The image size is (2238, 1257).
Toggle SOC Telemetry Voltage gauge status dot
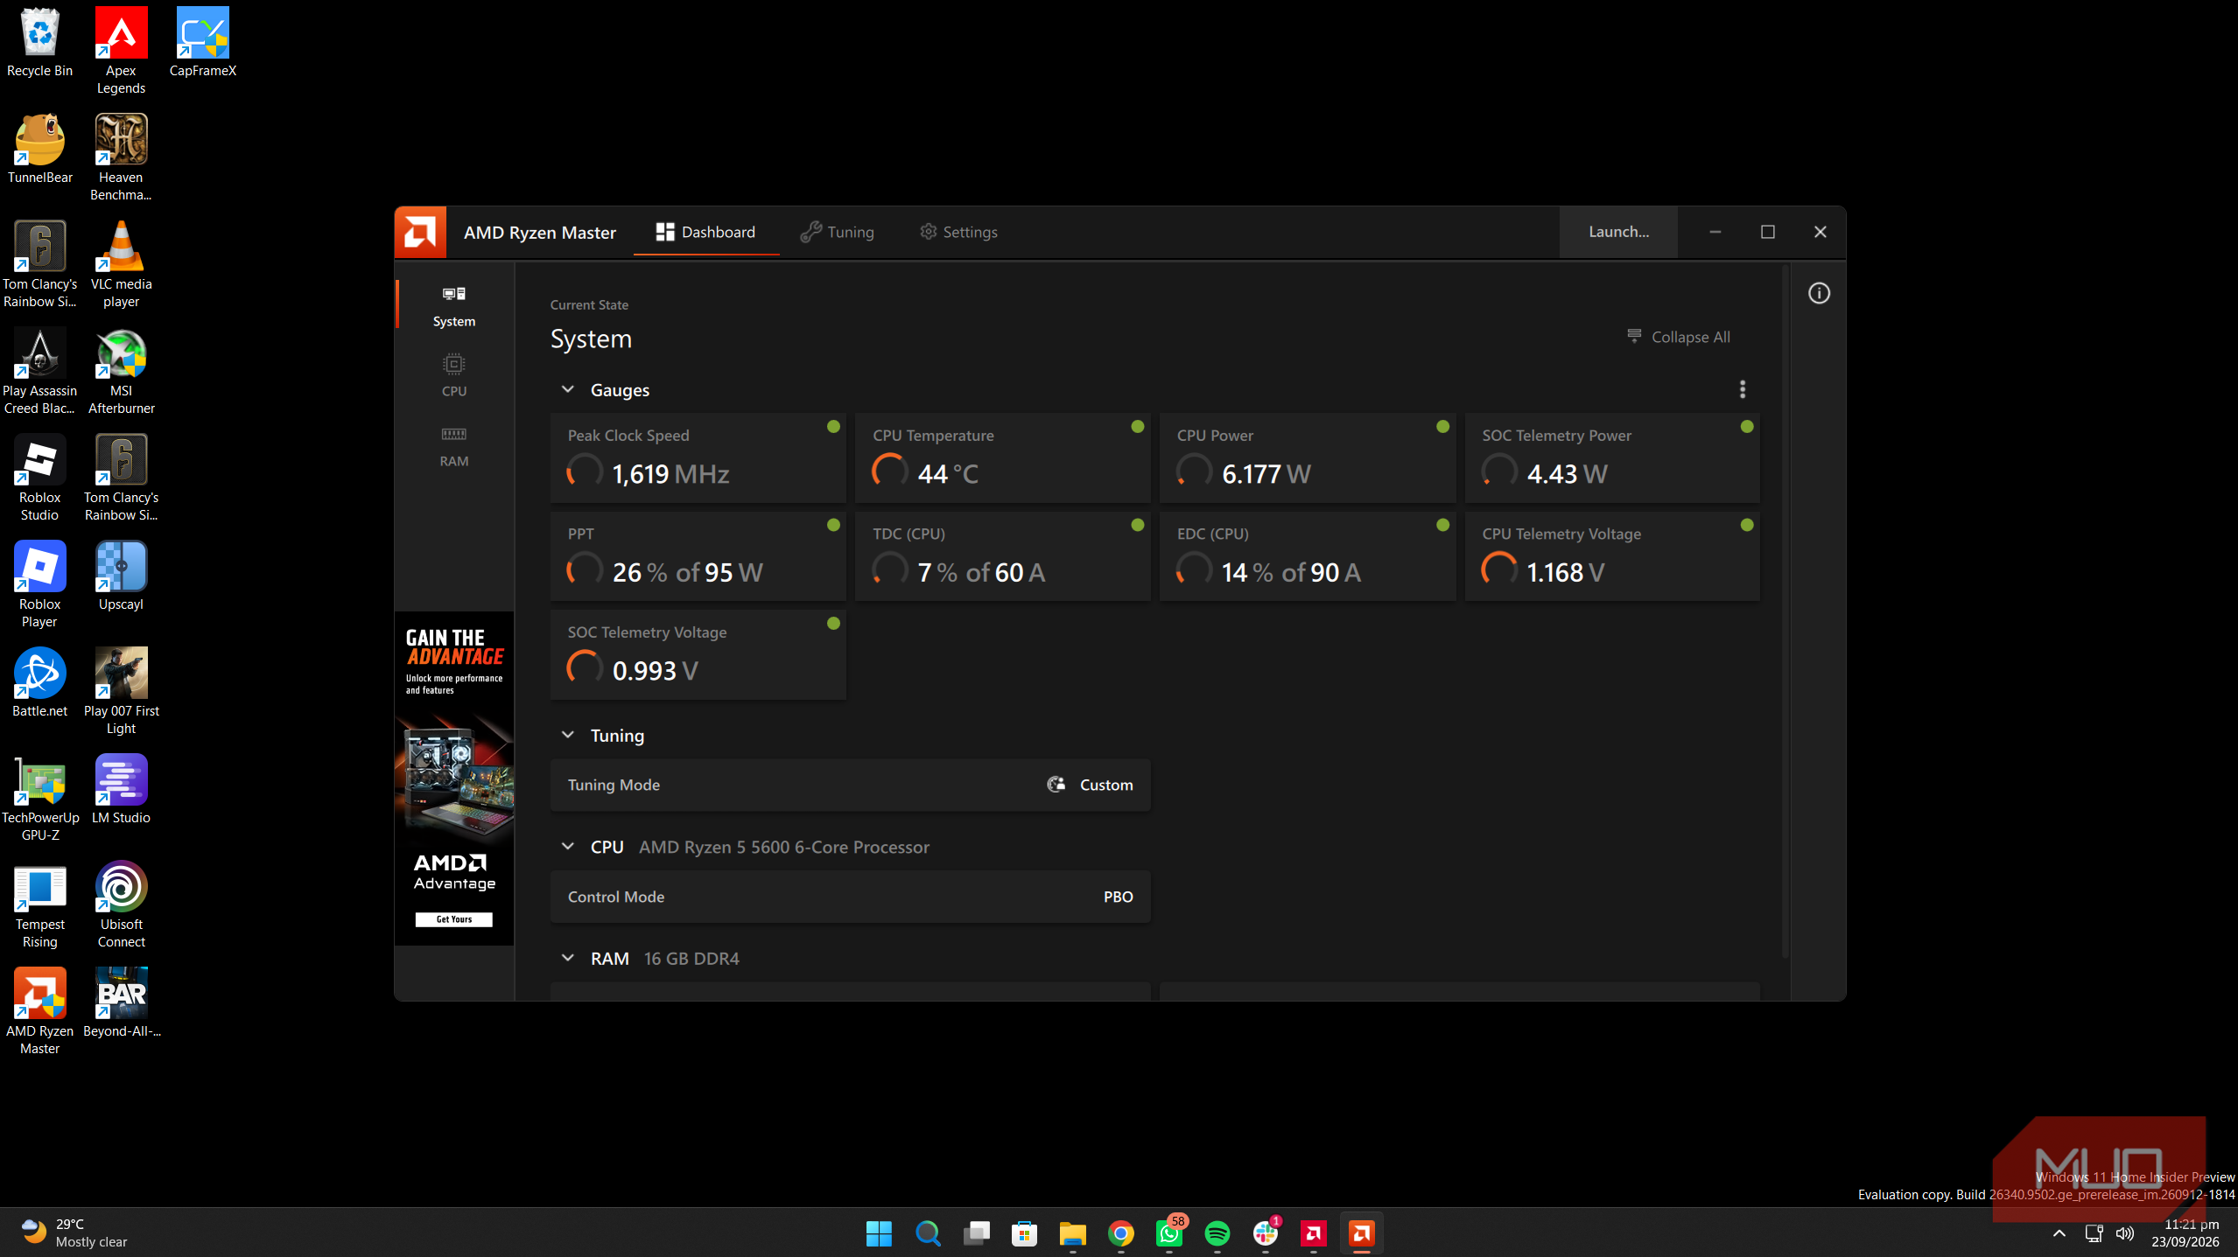(x=833, y=624)
